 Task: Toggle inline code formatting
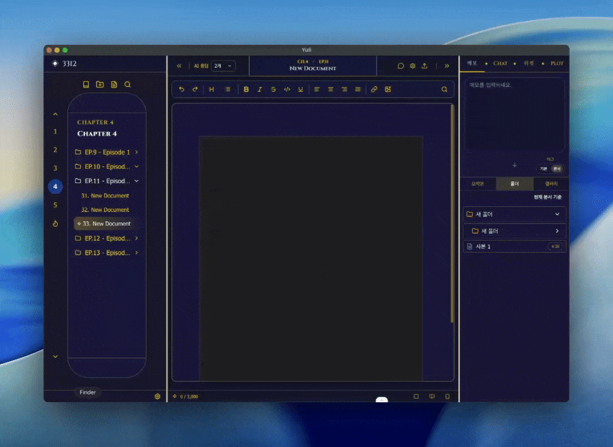coord(287,89)
